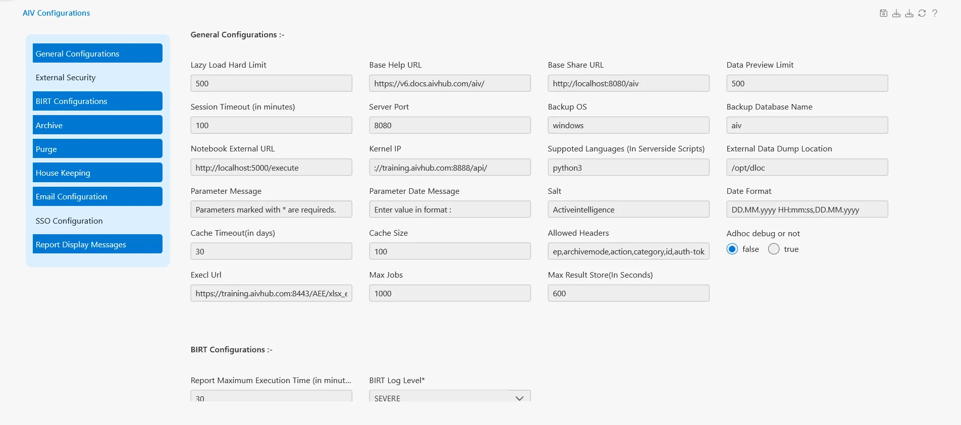Click the Kernel IP field

pos(450,167)
